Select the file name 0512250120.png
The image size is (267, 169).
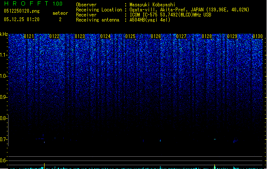click(x=22, y=11)
